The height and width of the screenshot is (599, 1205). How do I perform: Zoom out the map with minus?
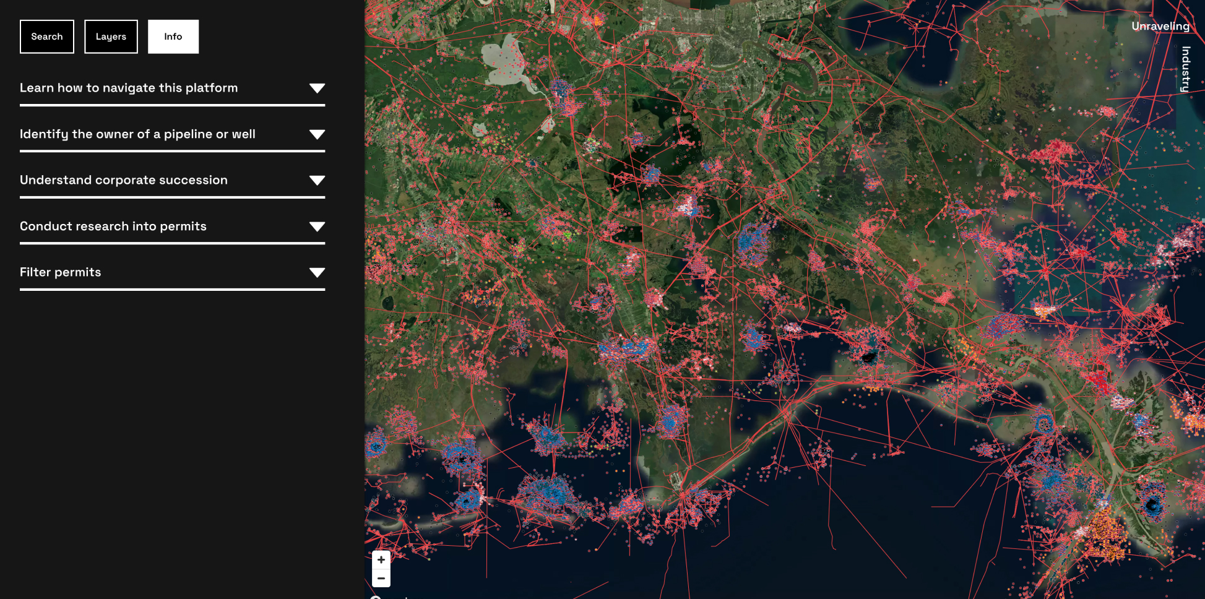pyautogui.click(x=381, y=578)
